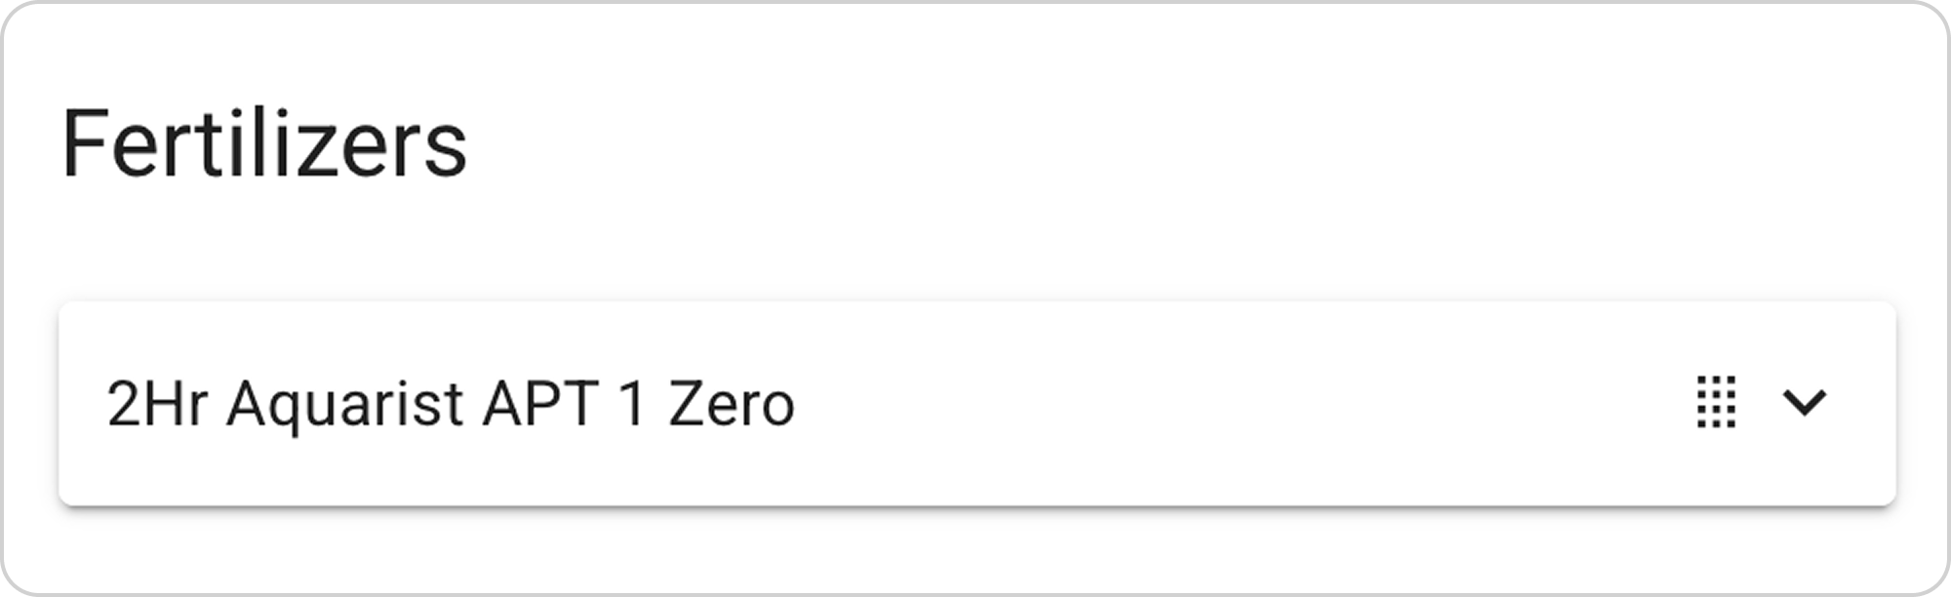The image size is (1951, 597).
Task: Show details for APT 1 Zero fertilizer
Action: (1803, 402)
